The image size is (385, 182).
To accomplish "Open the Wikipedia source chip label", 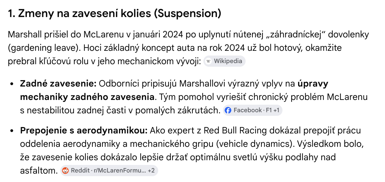I will click(228, 61).
